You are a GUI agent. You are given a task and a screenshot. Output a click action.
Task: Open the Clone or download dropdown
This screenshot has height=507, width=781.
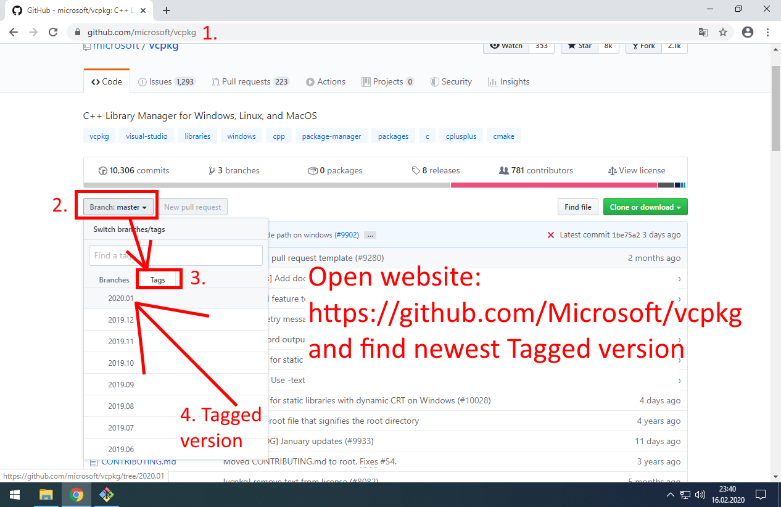tap(645, 207)
